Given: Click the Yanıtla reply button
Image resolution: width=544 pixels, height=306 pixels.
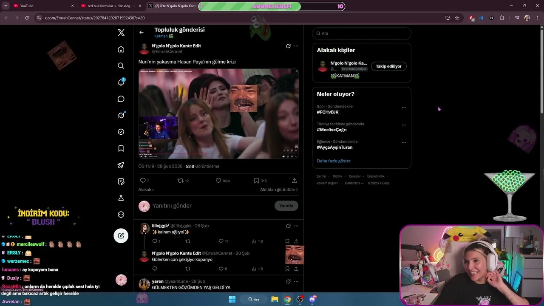Looking at the screenshot, I should pos(286,206).
